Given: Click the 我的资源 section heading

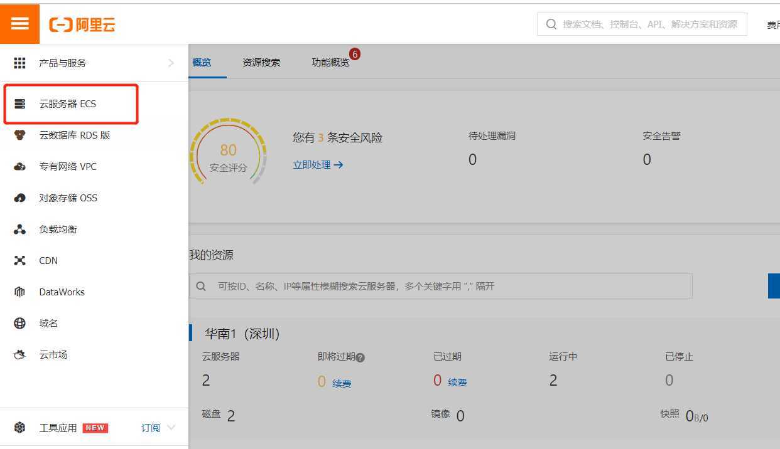Looking at the screenshot, I should 211,255.
